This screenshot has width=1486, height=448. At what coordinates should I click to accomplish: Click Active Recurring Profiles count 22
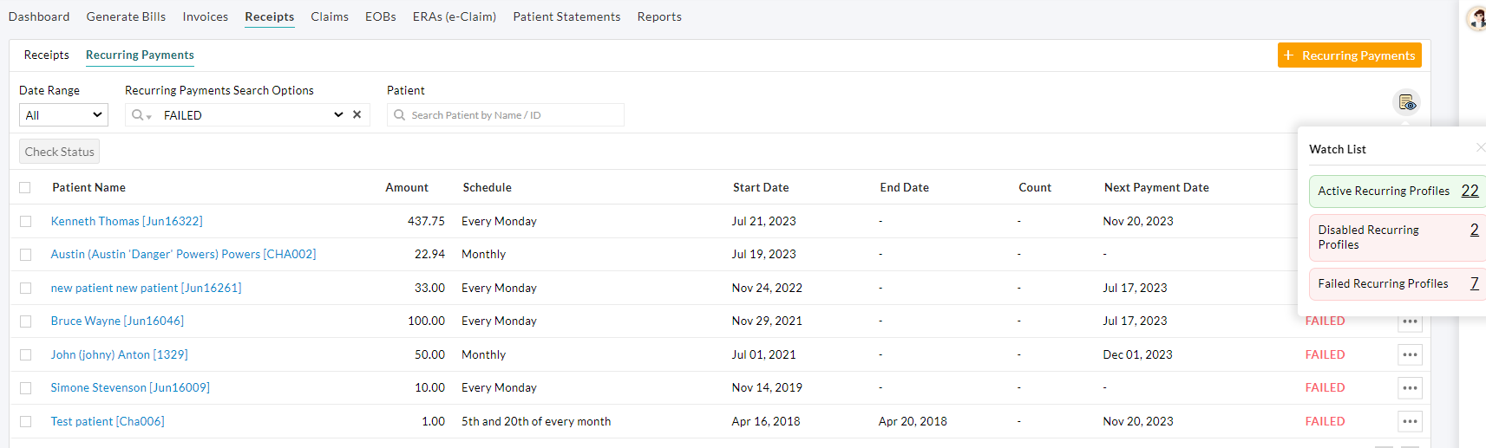[x=1470, y=191]
